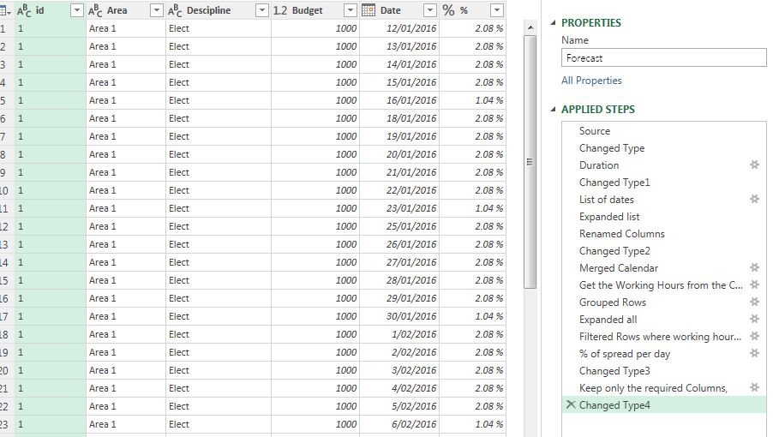Click the query Name text field

(x=663, y=58)
